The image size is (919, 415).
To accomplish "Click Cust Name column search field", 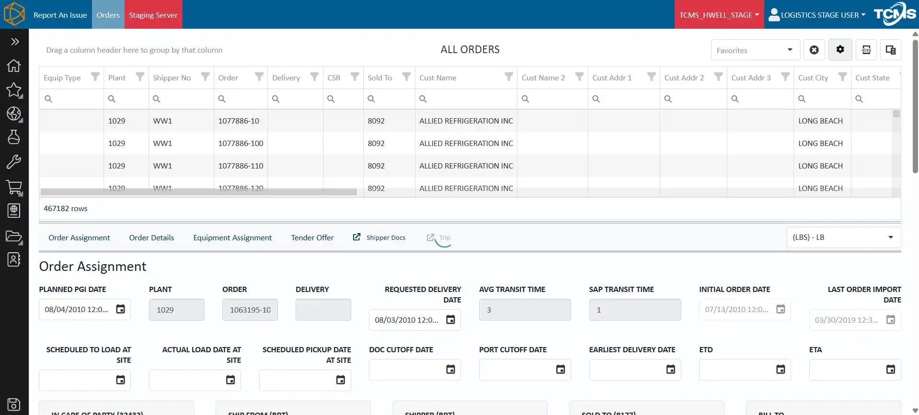I will click(466, 99).
